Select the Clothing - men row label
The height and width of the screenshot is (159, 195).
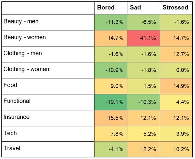coord(23,53)
